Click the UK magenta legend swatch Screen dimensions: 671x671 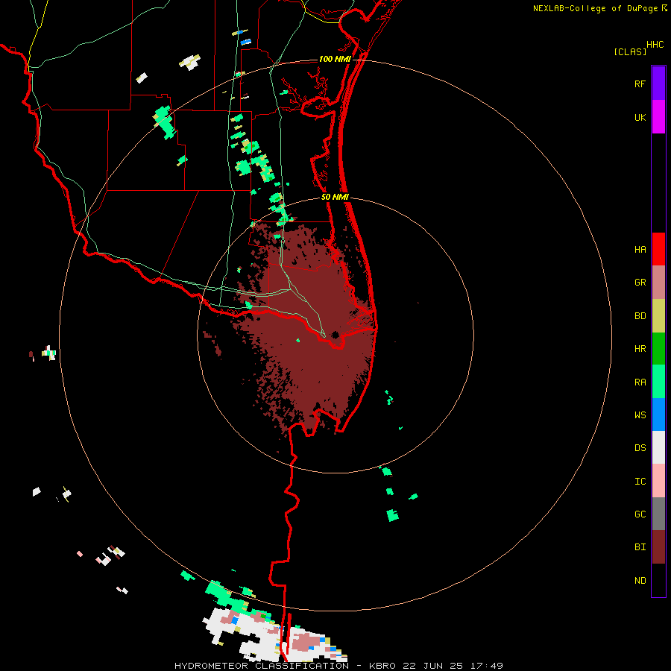[658, 117]
